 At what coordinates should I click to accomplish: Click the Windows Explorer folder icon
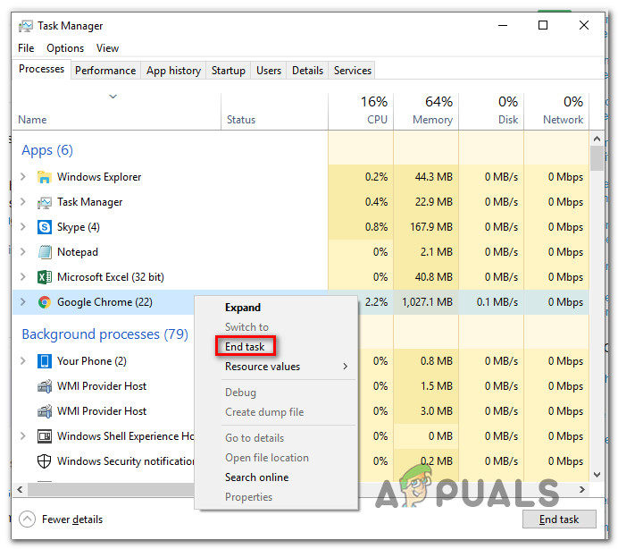(x=44, y=177)
